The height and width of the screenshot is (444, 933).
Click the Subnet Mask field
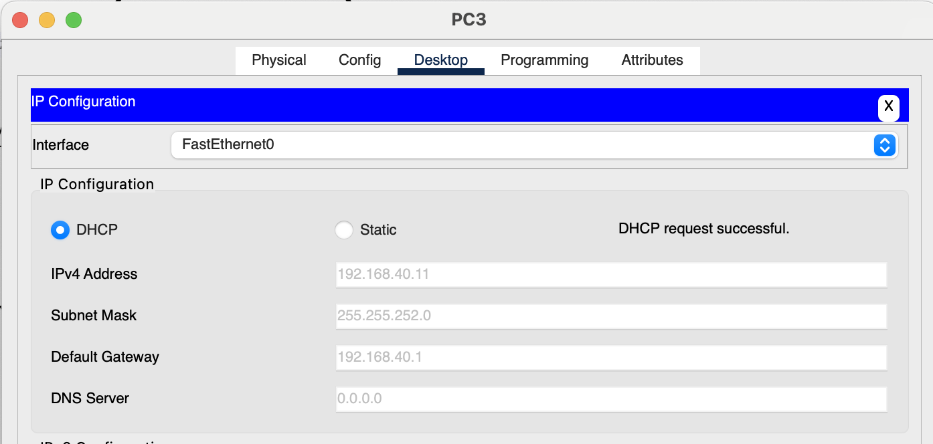[612, 316]
